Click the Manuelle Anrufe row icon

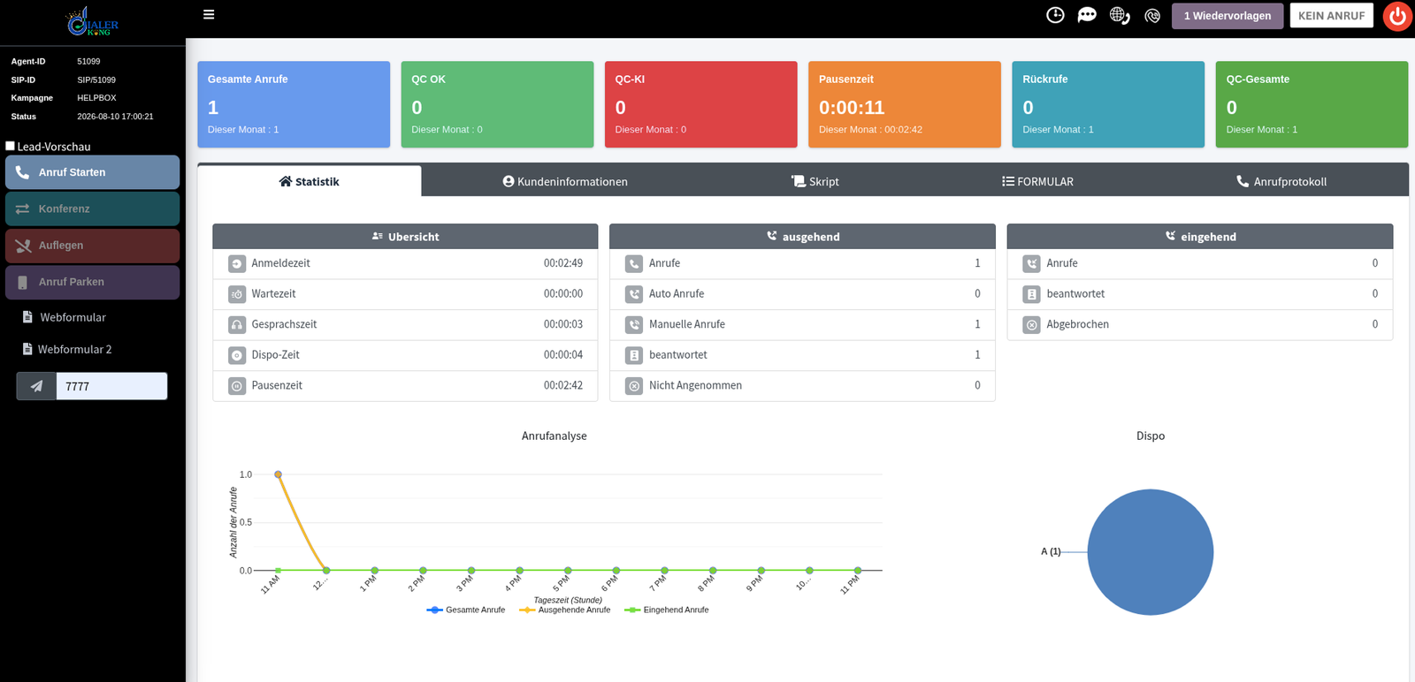point(634,325)
